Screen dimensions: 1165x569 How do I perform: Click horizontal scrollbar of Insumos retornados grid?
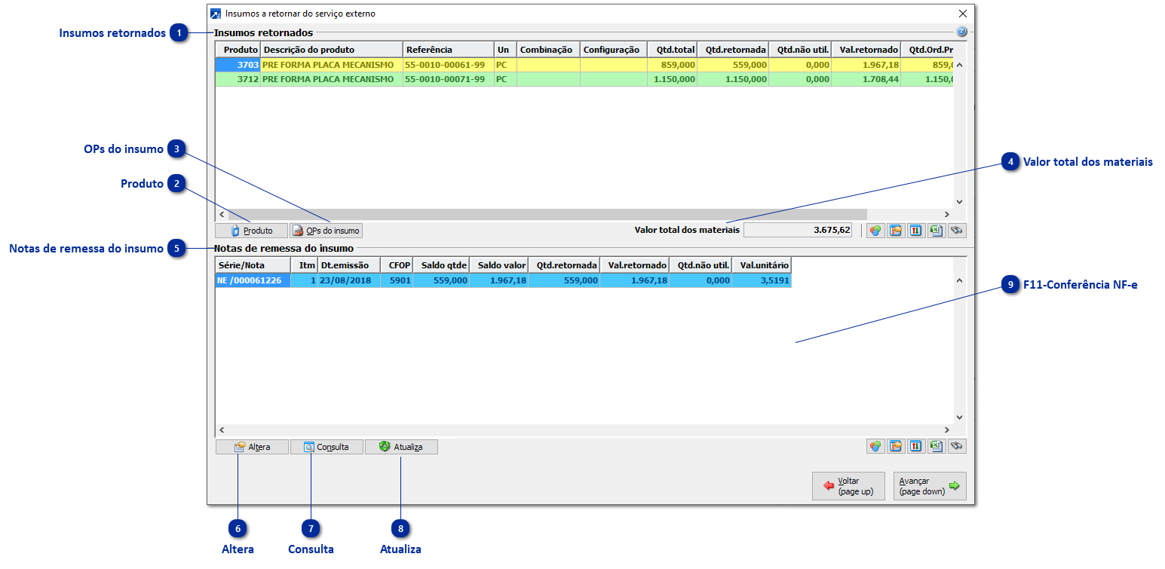click(547, 215)
